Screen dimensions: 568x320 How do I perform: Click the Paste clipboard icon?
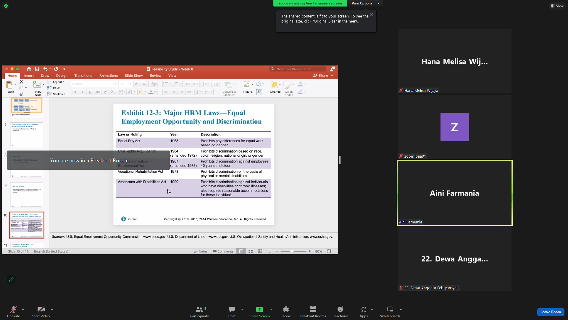tap(9, 85)
